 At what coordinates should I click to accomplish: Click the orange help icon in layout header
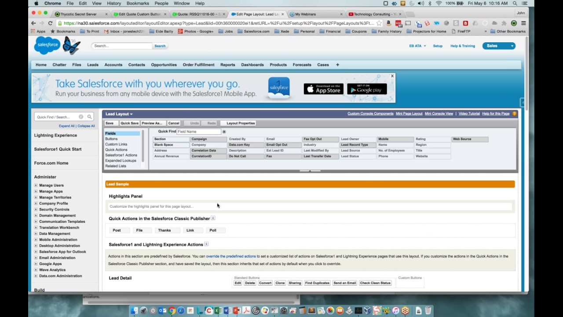click(514, 114)
